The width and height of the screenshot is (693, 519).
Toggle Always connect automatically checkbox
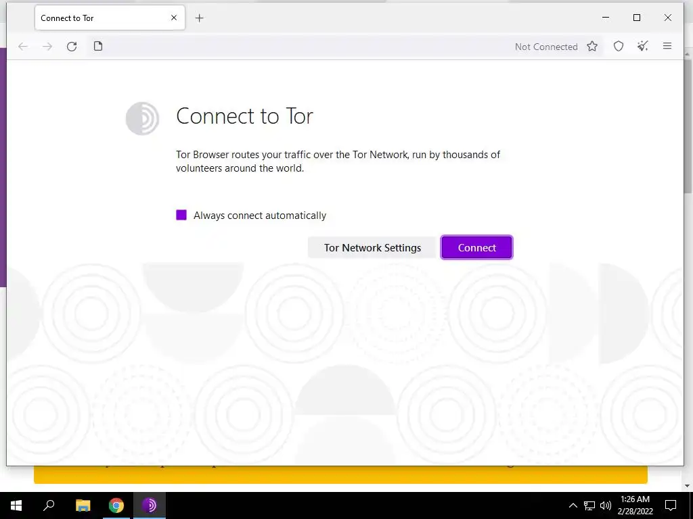(181, 215)
